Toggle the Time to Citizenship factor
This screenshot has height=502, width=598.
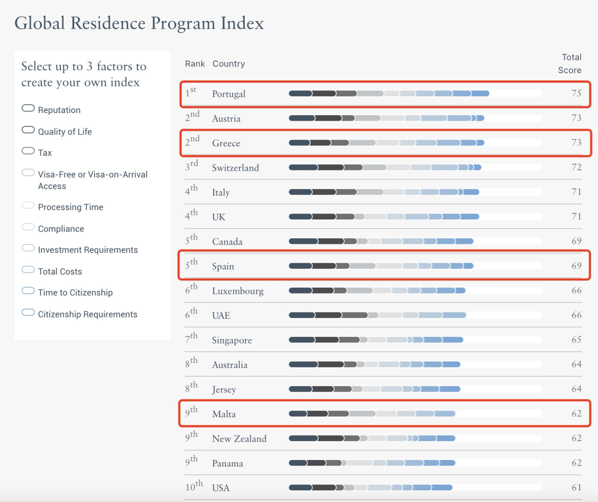point(28,291)
